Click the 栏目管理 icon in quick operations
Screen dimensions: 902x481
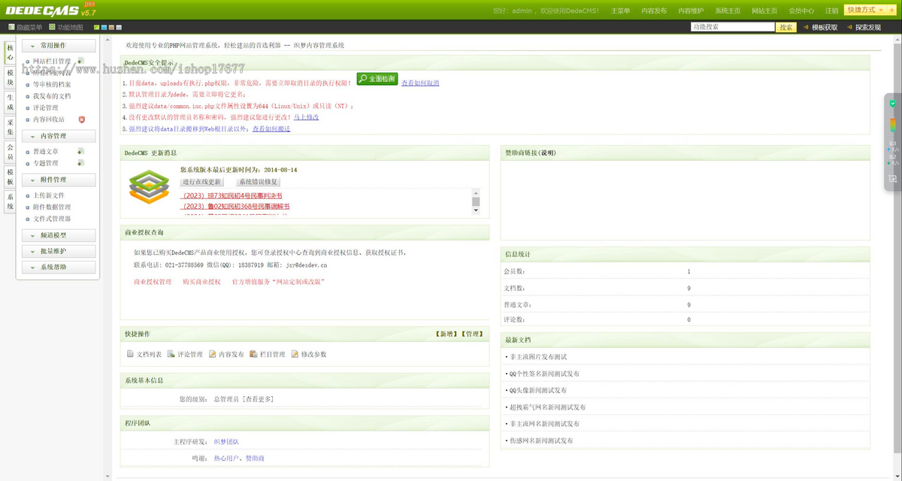pyautogui.click(x=253, y=354)
